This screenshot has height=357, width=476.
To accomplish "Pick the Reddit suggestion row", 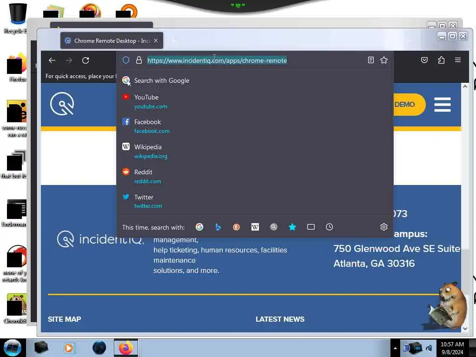I will pyautogui.click(x=255, y=176).
